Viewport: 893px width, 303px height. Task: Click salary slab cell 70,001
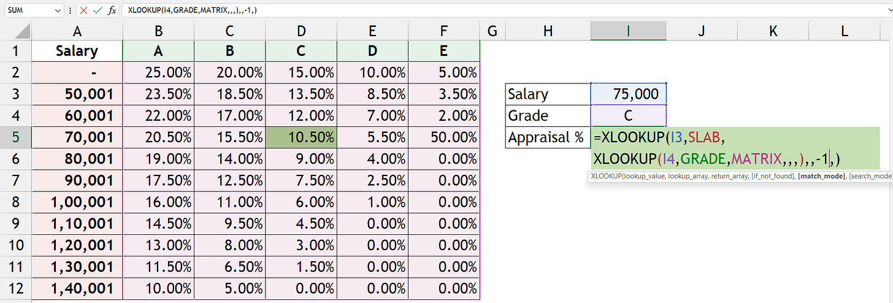pyautogui.click(x=77, y=137)
